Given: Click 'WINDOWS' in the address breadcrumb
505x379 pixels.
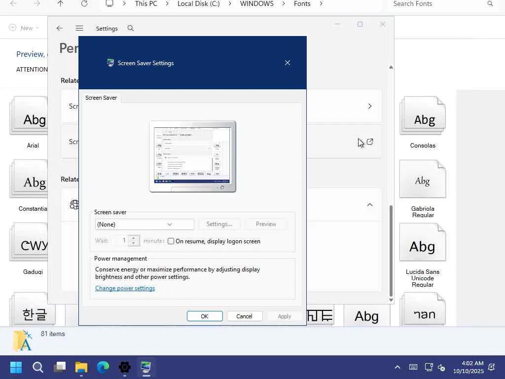Looking at the screenshot, I should [256, 4].
